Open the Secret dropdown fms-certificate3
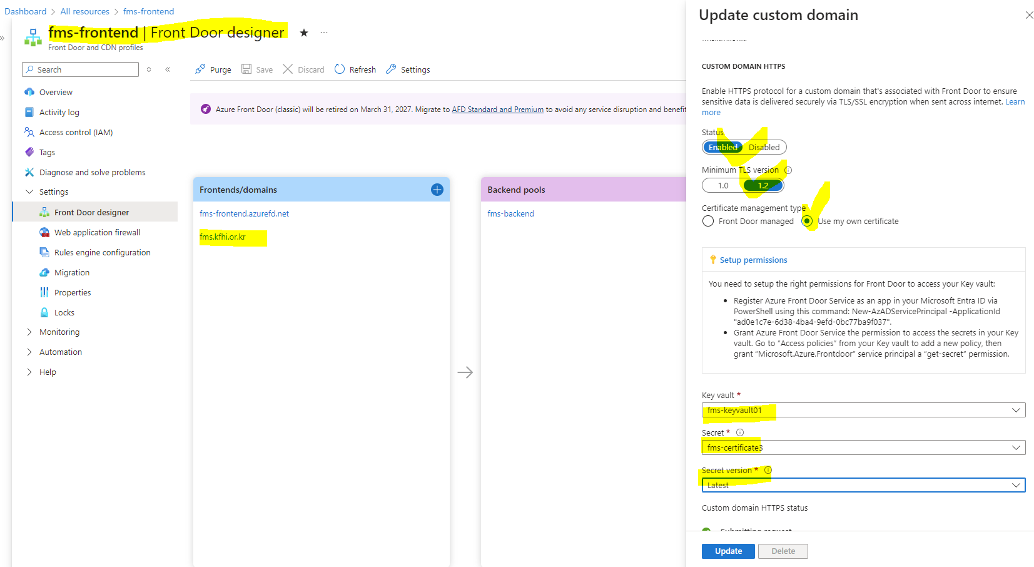Screen dimensions: 1034x567 (x=863, y=447)
